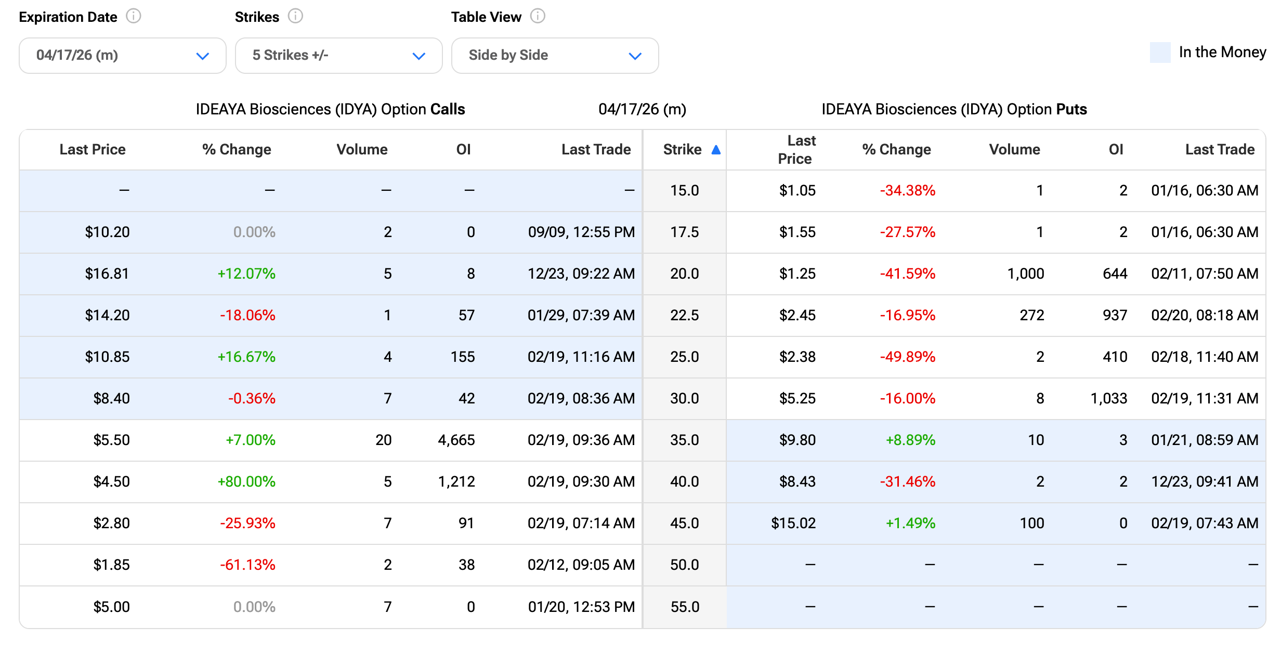The height and width of the screenshot is (653, 1281).
Task: Click the calls Last Trade column header
Action: click(596, 150)
